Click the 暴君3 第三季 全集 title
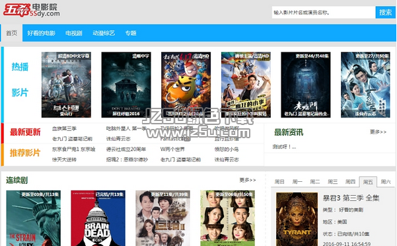Viewport: 397px width, 246px height. [x=351, y=198]
